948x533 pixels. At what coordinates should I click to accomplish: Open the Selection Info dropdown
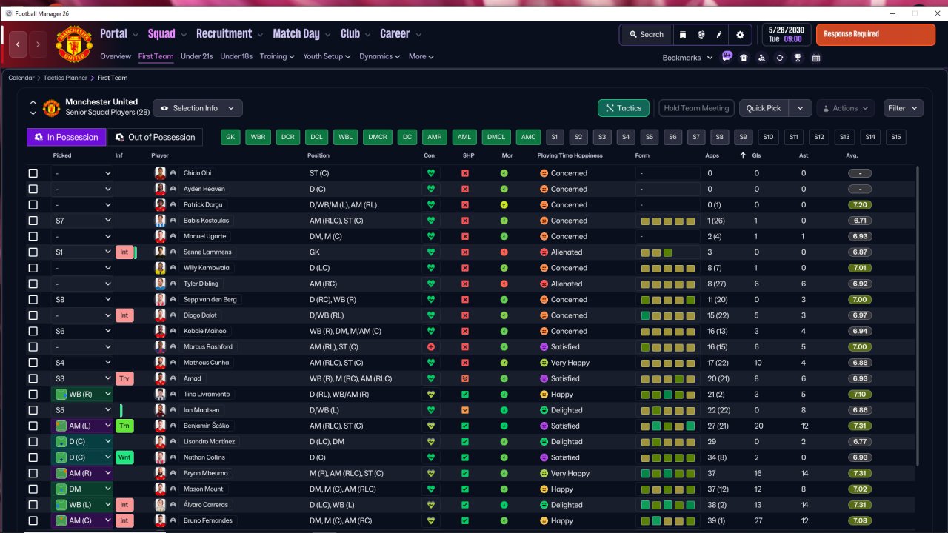pos(198,108)
